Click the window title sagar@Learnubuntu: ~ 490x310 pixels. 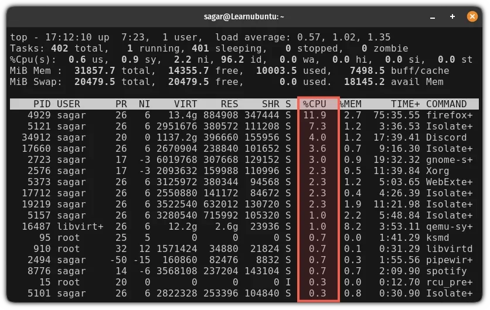(x=244, y=16)
